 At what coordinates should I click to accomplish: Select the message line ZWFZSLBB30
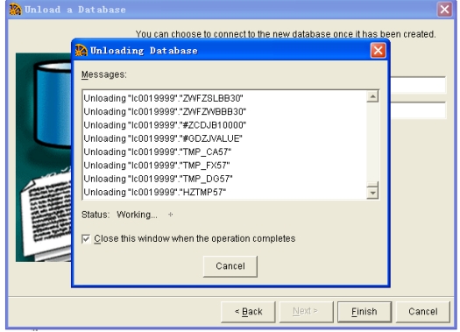[163, 98]
